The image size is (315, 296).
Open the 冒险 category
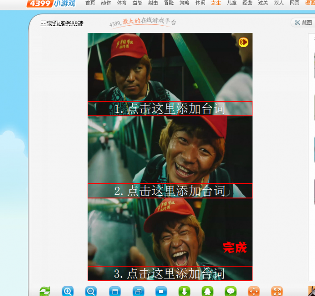pyautogui.click(x=169, y=3)
